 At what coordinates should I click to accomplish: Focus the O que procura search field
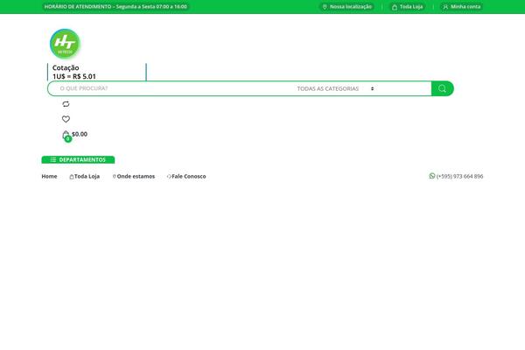(174, 88)
